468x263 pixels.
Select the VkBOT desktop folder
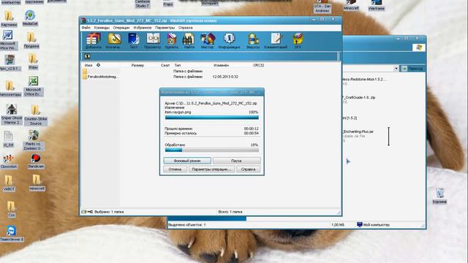(x=9, y=183)
